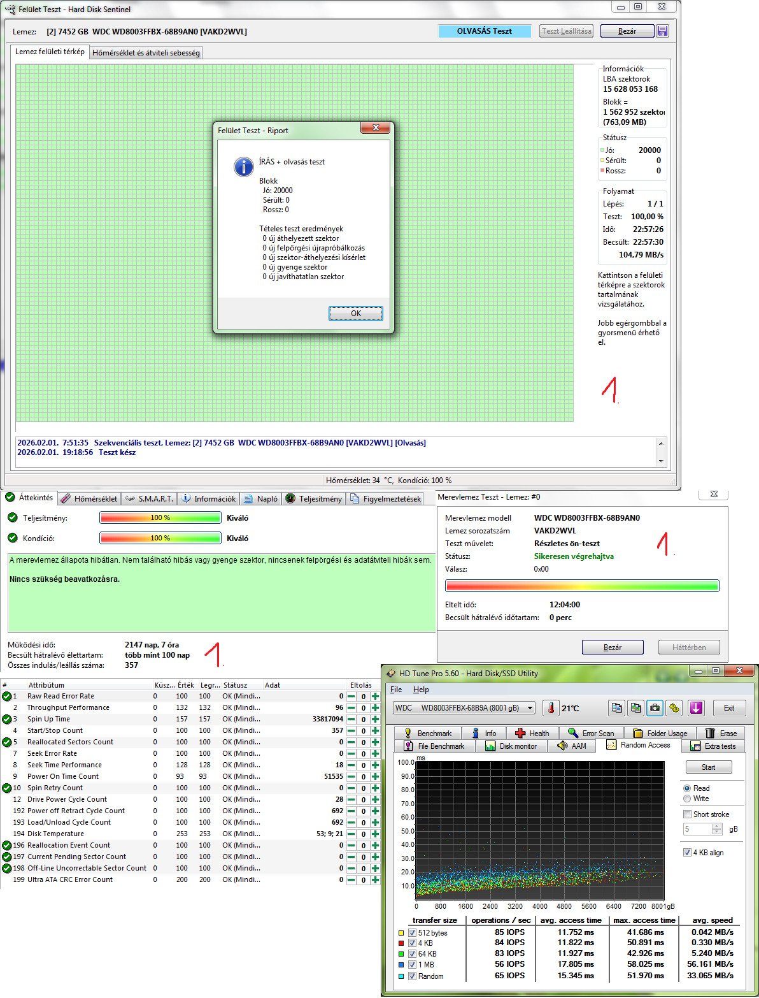Switch to the S.M.A.R.T. tab
The height and width of the screenshot is (998, 759).
point(148,499)
